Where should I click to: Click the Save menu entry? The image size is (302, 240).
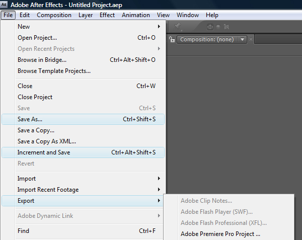[83, 108]
